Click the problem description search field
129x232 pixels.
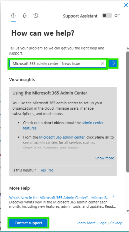58,64
